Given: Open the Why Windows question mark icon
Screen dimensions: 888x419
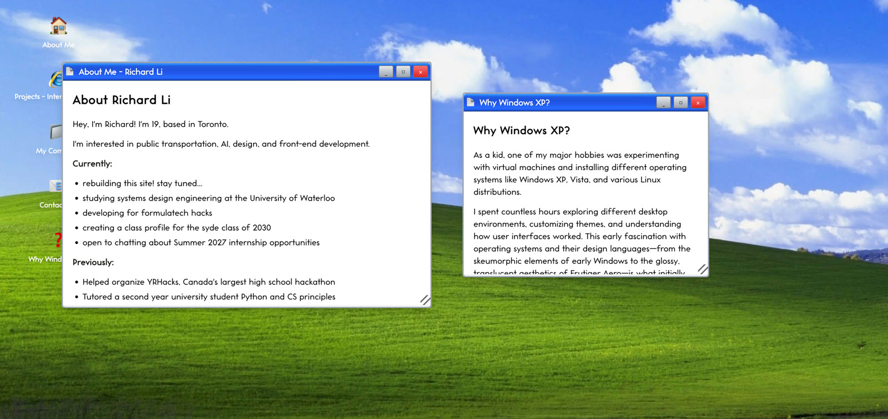Looking at the screenshot, I should tap(58, 240).
